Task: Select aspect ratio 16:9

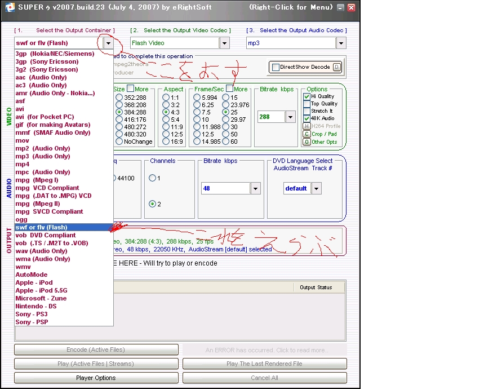Action: pos(166,142)
